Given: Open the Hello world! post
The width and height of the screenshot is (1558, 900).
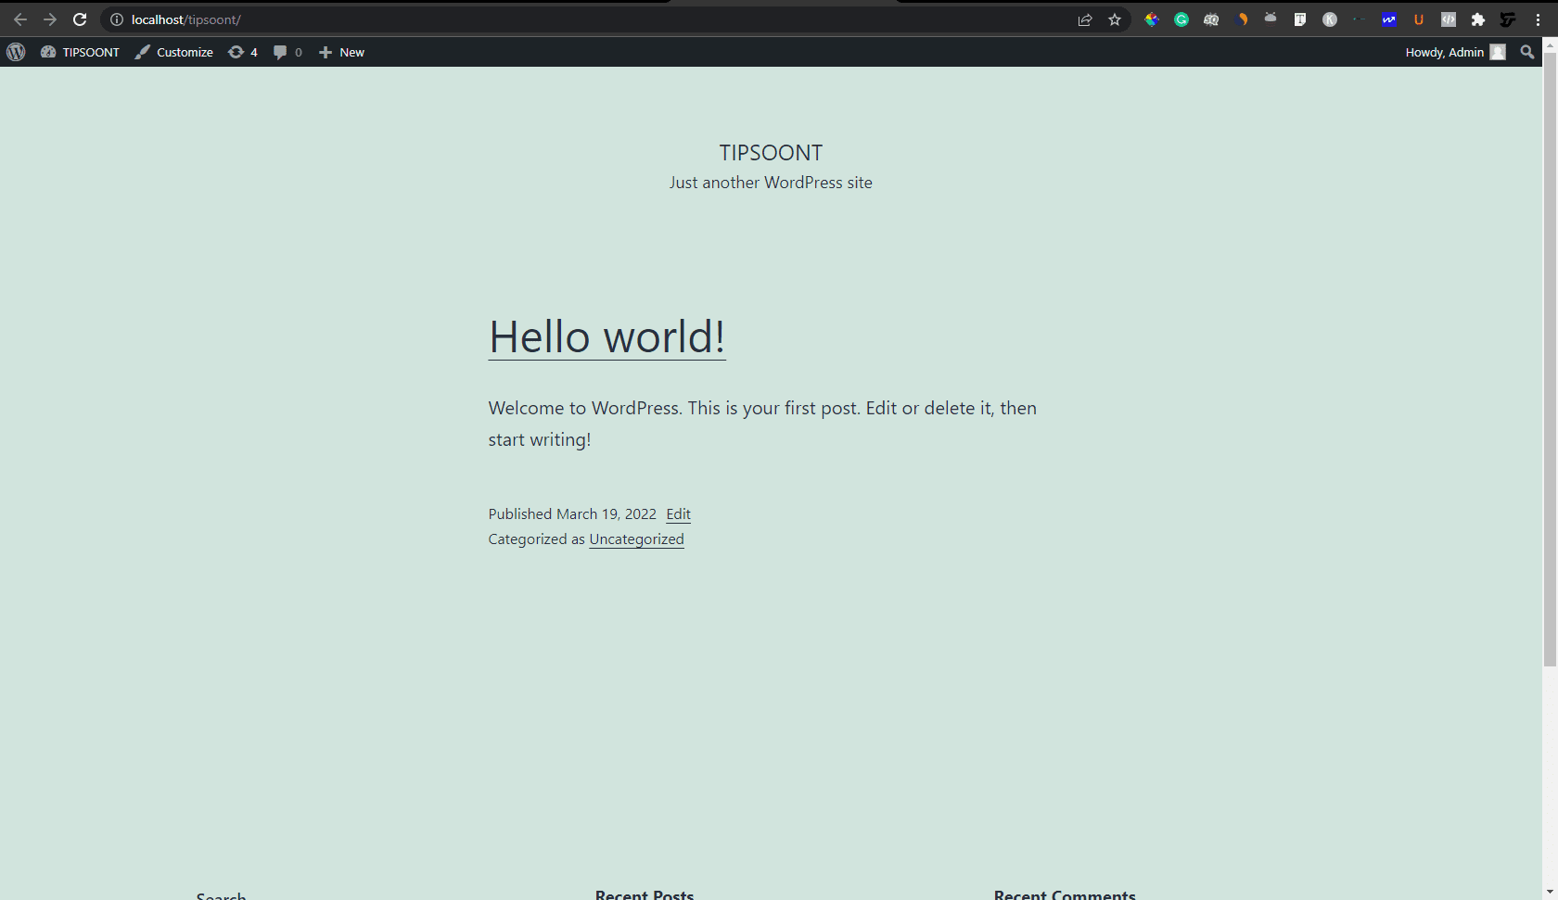Looking at the screenshot, I should click(x=607, y=336).
